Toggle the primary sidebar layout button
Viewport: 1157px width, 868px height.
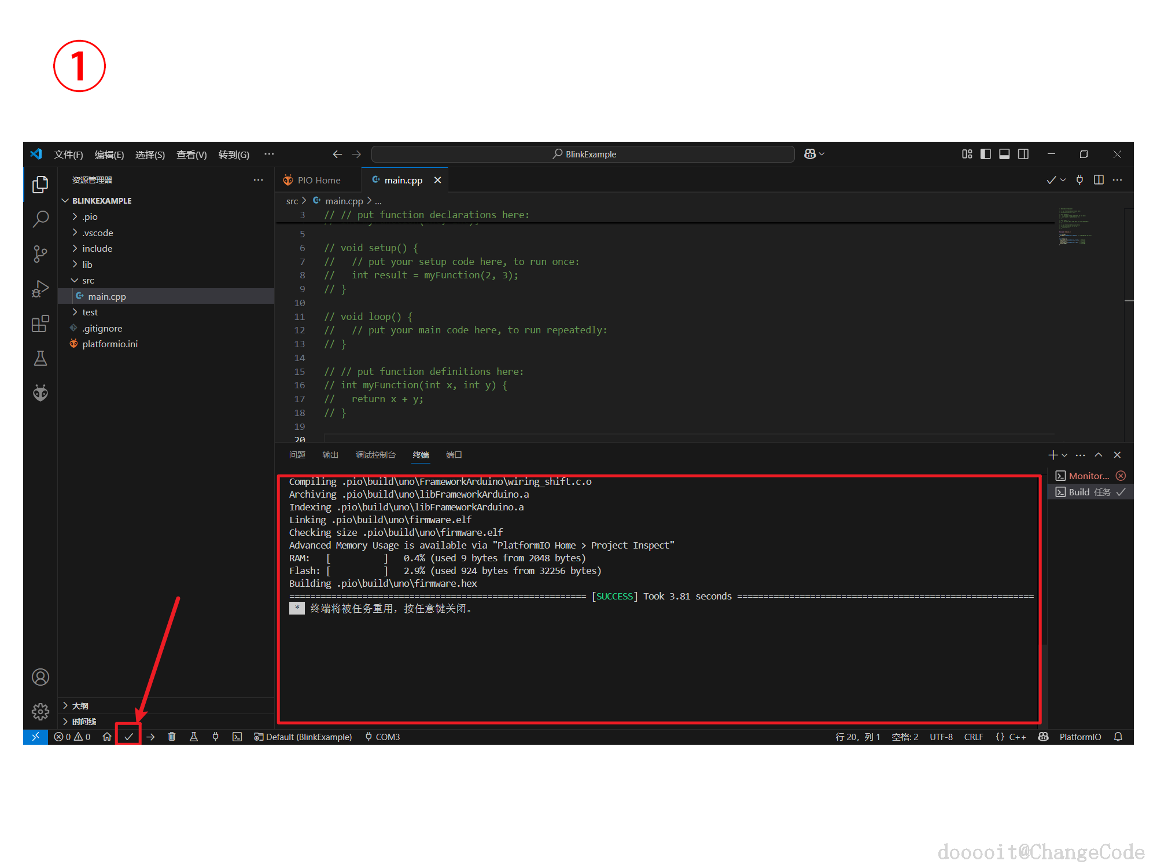(986, 154)
